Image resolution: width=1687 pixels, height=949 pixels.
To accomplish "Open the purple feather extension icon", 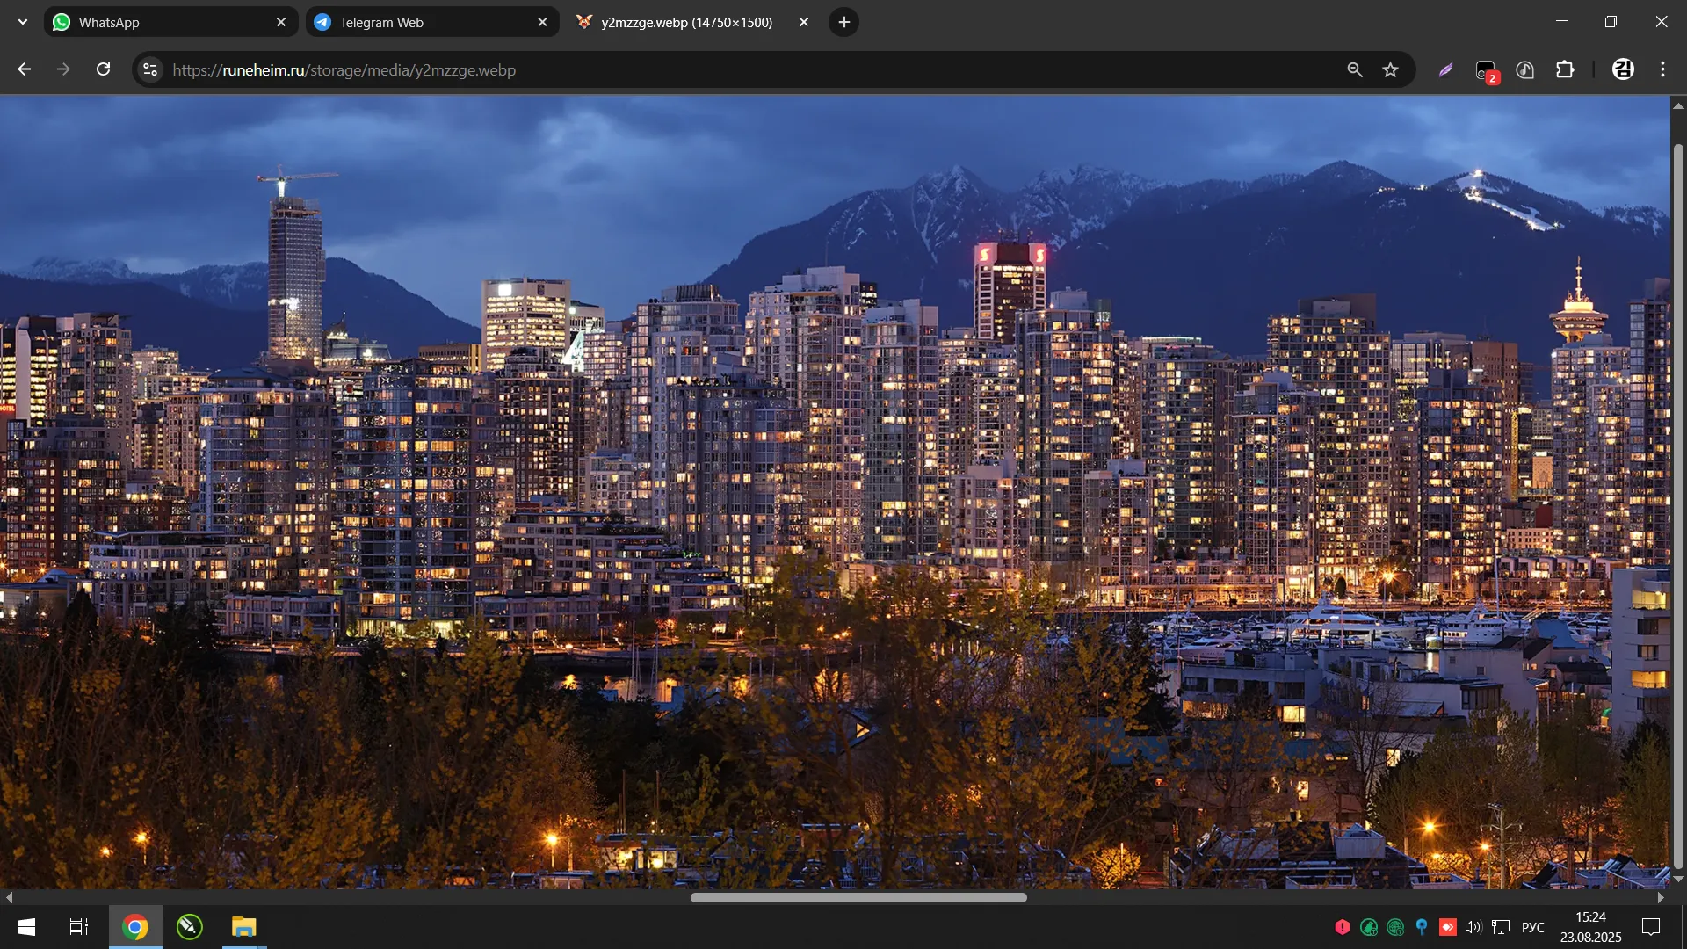I will point(1445,69).
